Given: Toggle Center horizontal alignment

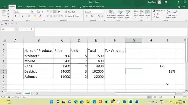Looking at the screenshot, I should [x=51, y=16].
